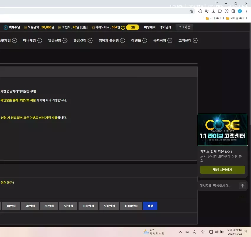
Task: Open the 입금신청 menu
Action: pyautogui.click(x=58, y=40)
